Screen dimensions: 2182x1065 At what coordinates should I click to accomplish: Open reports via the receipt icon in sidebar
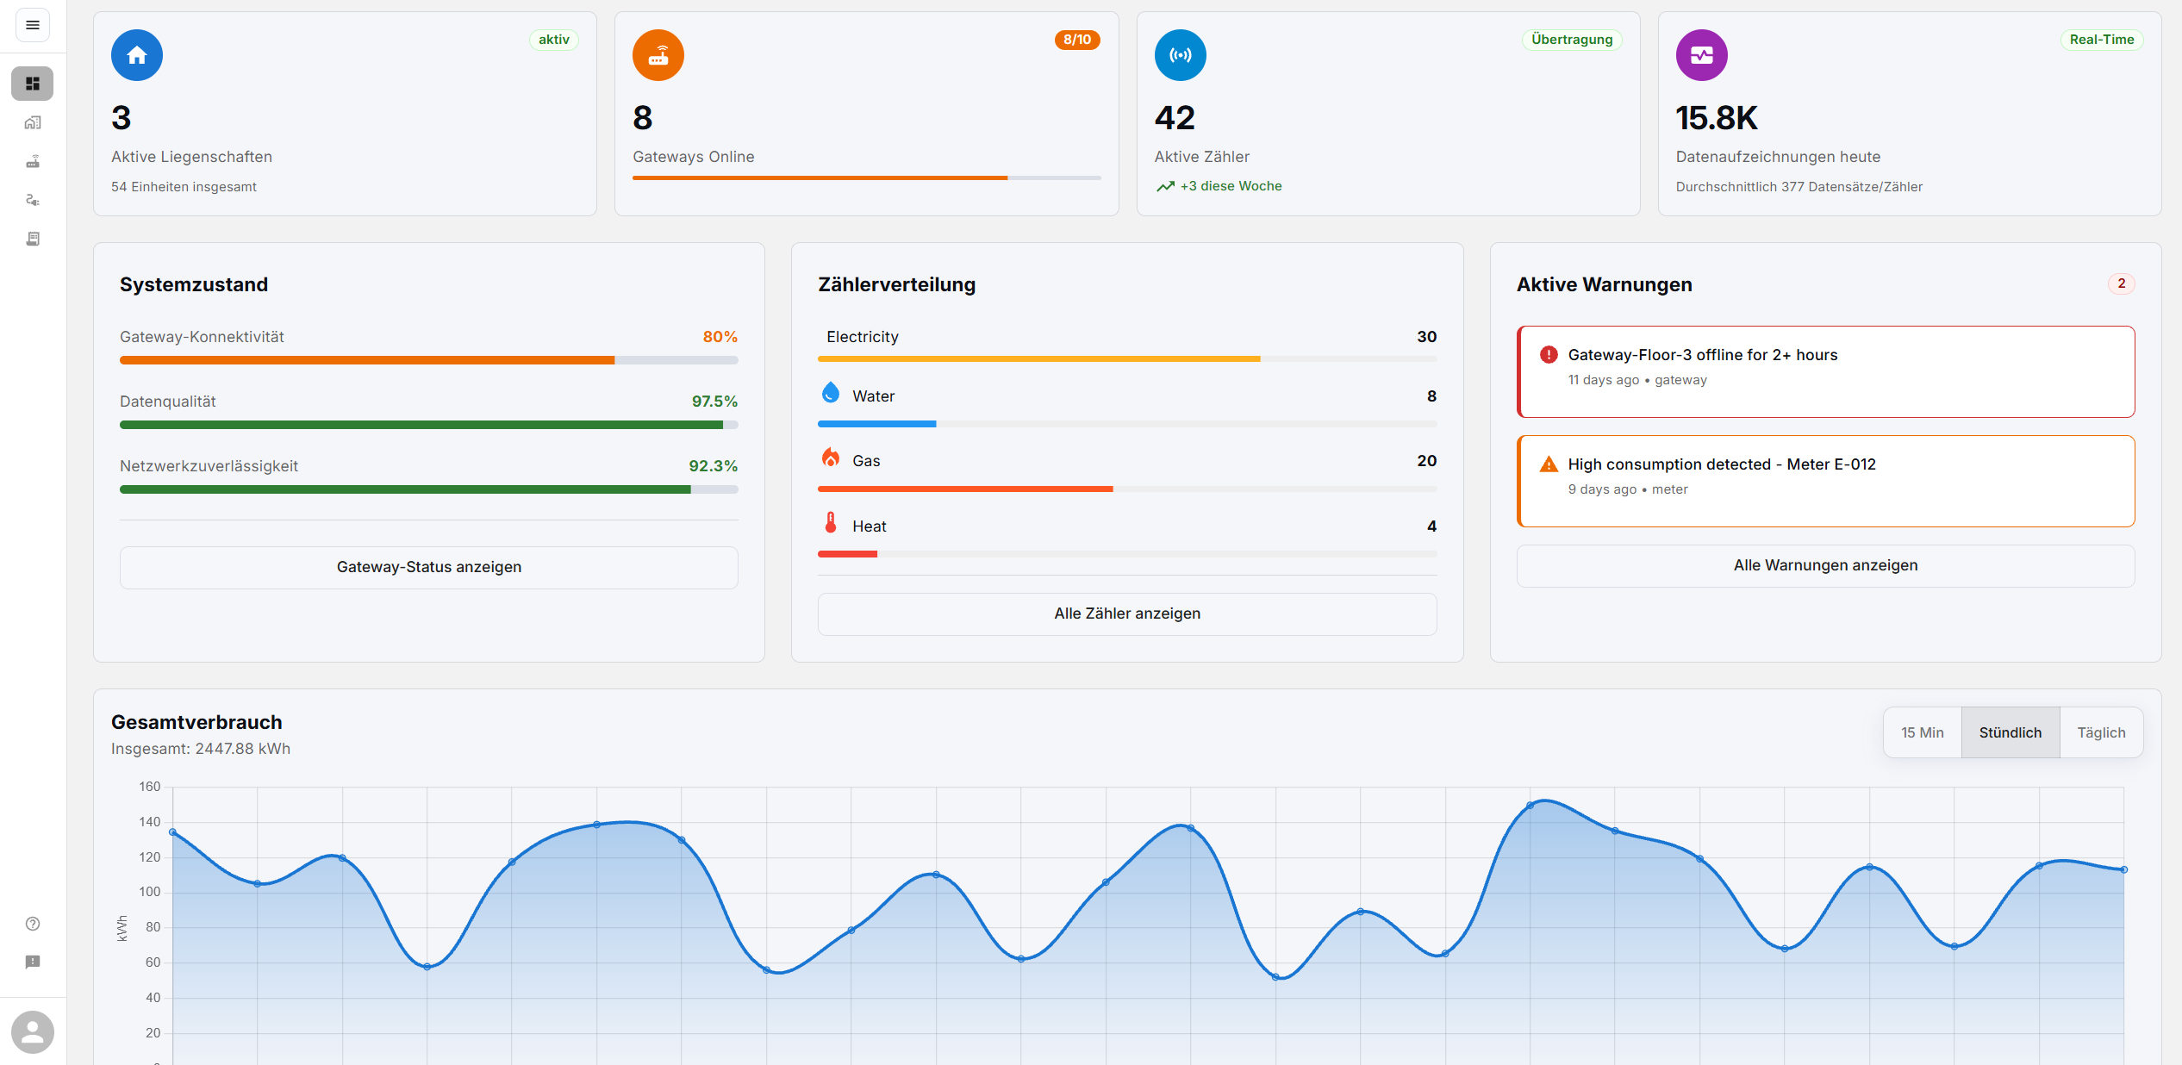click(33, 239)
